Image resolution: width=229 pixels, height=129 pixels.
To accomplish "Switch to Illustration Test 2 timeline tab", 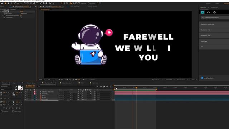I will coord(67,83).
